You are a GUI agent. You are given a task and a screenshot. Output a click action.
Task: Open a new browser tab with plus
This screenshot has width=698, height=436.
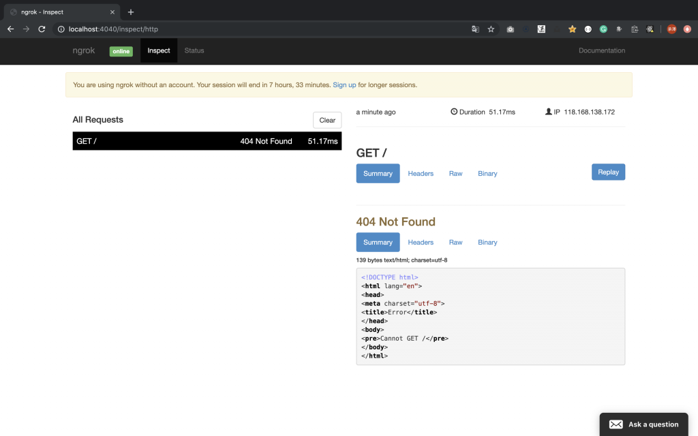[x=130, y=12]
